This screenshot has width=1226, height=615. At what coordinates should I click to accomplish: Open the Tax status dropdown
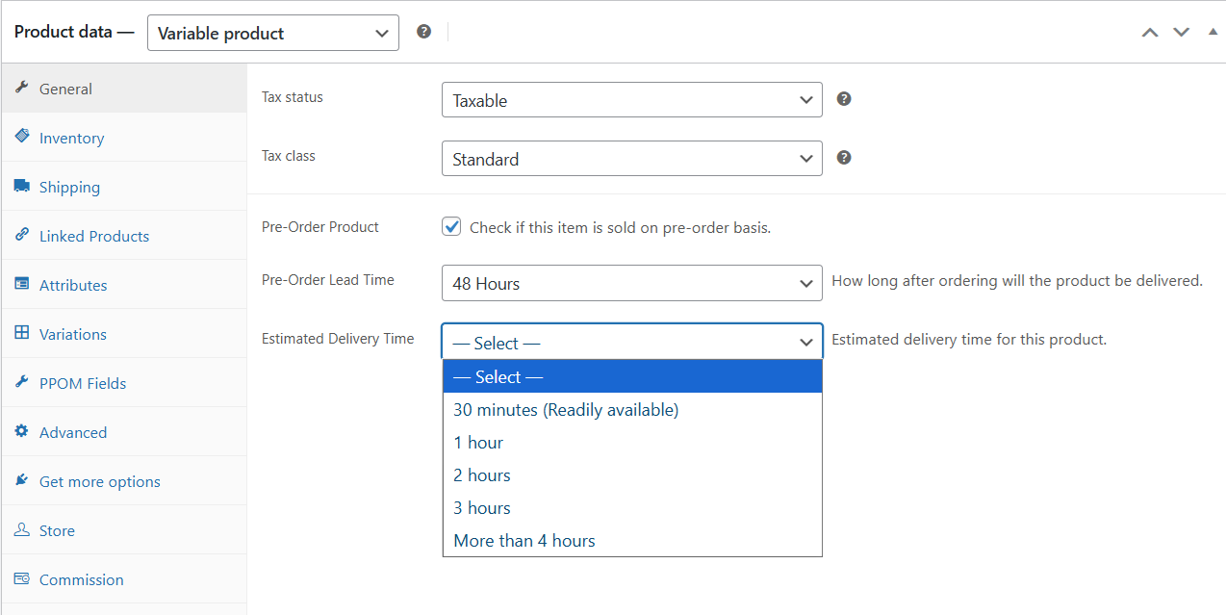(x=631, y=100)
